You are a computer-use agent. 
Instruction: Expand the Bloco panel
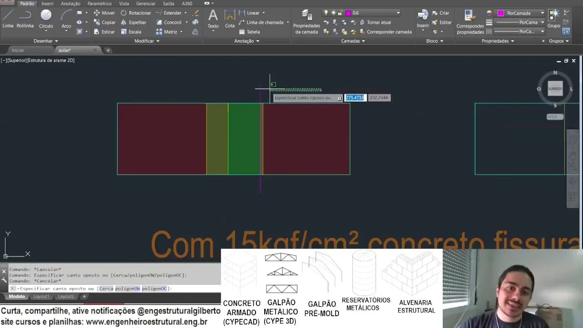[x=435, y=41]
